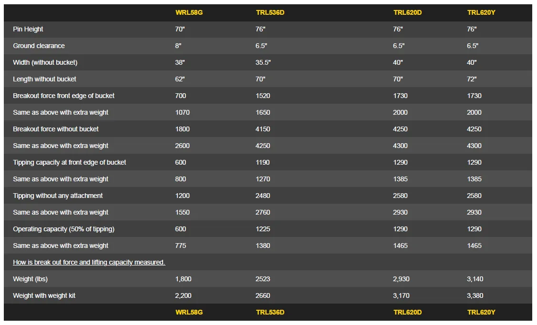Click the Breakout force without bucket label
Viewport: 537px width, 325px height.
coord(56,129)
